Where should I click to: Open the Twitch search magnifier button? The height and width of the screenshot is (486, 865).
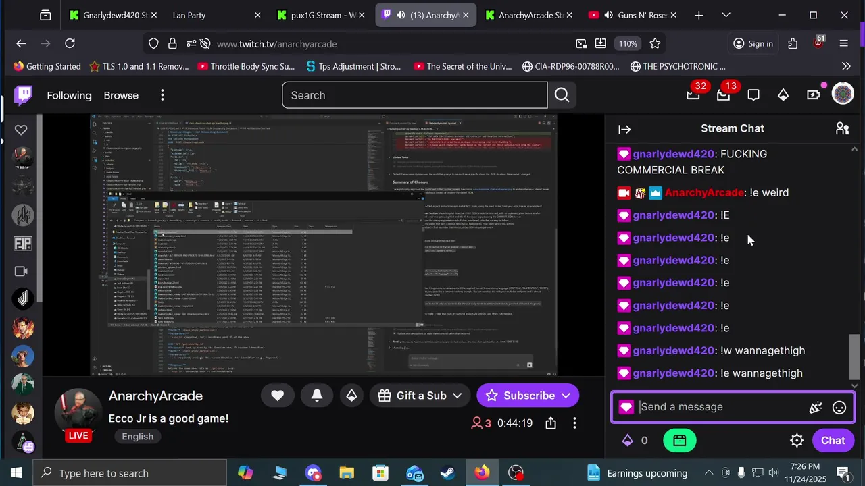pyautogui.click(x=562, y=95)
